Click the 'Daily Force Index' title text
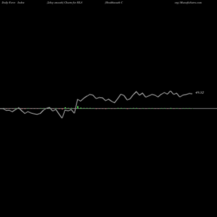Viewport: 217px width, 217px height. (x=13, y=3)
